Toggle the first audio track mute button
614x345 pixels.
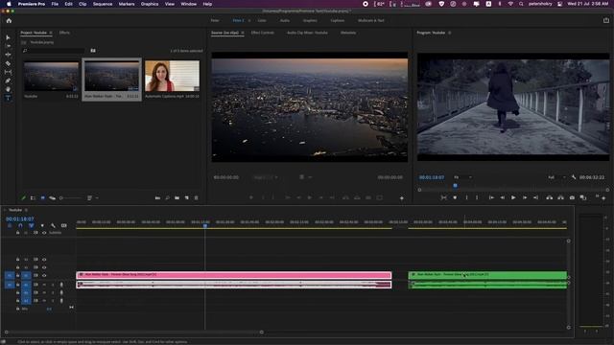point(44,285)
